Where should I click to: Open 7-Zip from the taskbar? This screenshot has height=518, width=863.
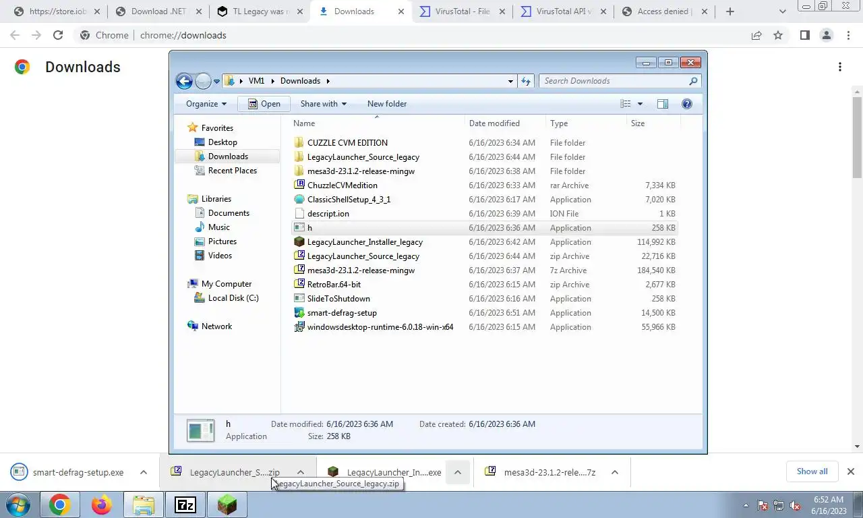(185, 505)
